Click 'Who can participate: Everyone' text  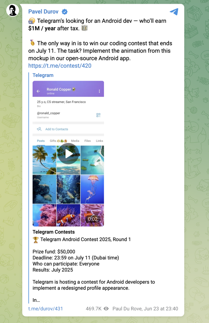(66, 264)
